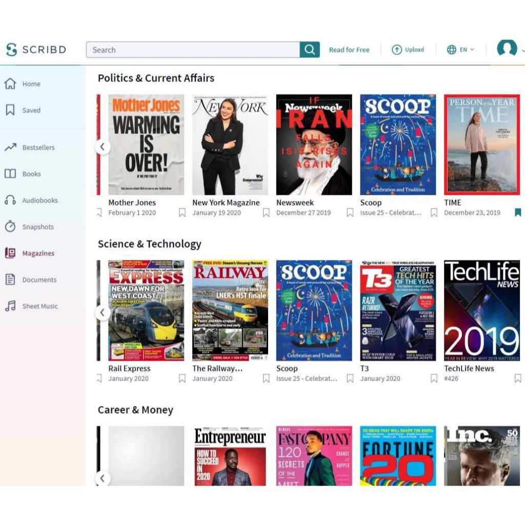Toggle bookmark for T3 January 2020
This screenshot has height=525, width=525.
pyautogui.click(x=434, y=378)
